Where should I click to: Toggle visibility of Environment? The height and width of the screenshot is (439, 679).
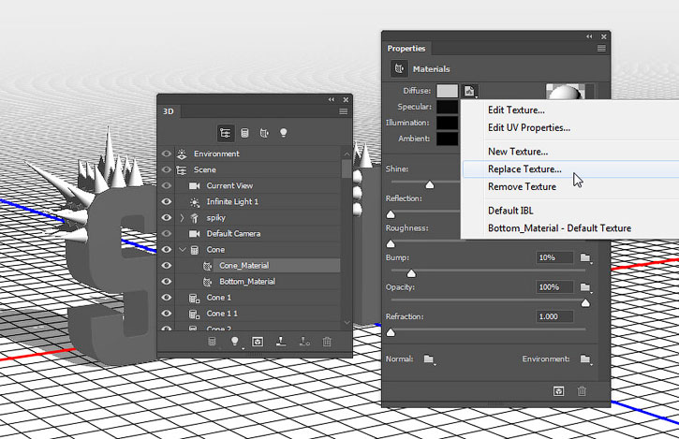pyautogui.click(x=167, y=154)
